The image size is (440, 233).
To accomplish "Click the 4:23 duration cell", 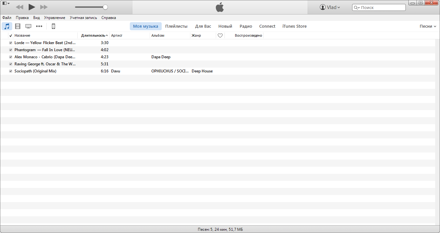I will pyautogui.click(x=104, y=57).
